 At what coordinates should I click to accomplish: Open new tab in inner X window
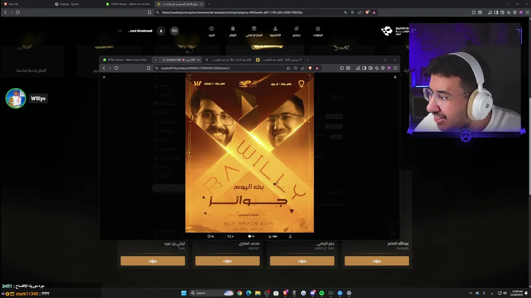pyautogui.click(x=308, y=60)
